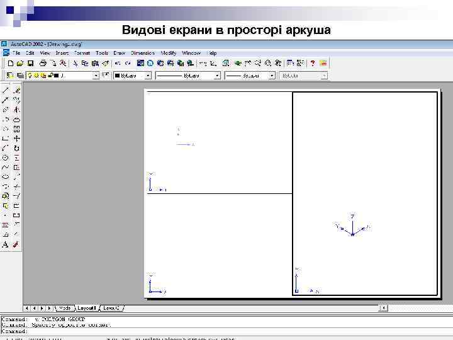The width and height of the screenshot is (453, 340).
Task: Click inside the upper-left viewport
Action: point(220,142)
